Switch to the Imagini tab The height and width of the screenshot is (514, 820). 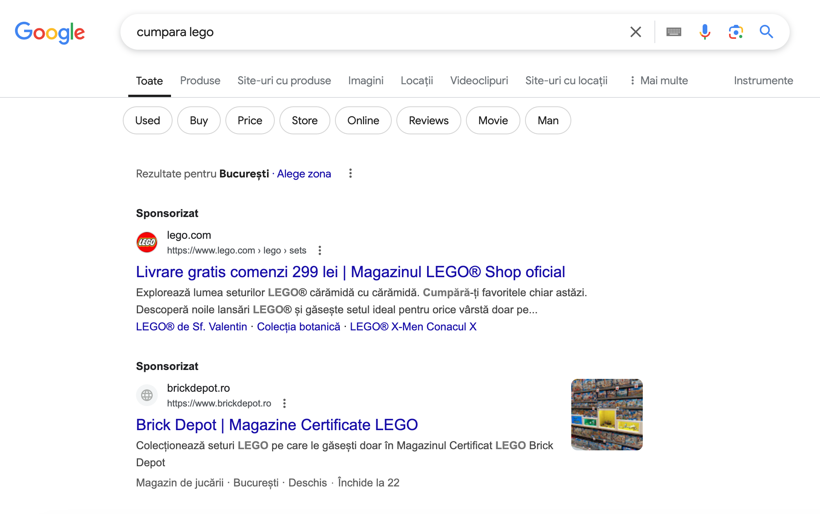point(366,80)
